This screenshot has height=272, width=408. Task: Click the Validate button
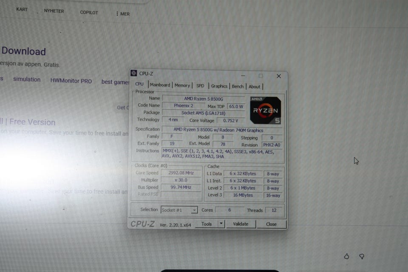coord(241,224)
